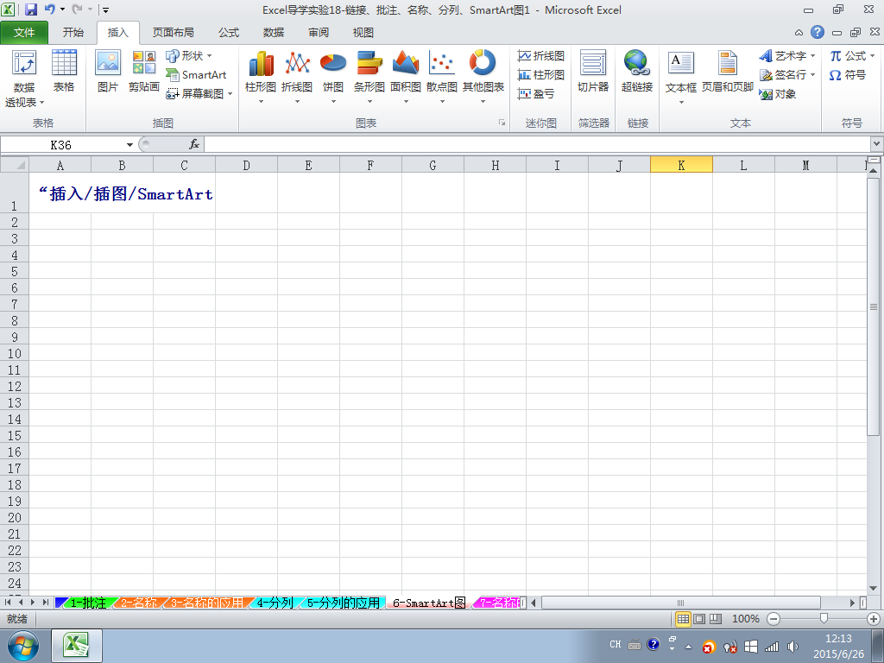884x663 pixels.
Task: Switch to the Data (数据) ribbon tab
Action: 274,33
